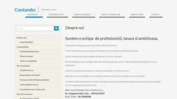Open Infiintare firma sidebar link
Screen dimensions: 177x99
pos(26,70)
